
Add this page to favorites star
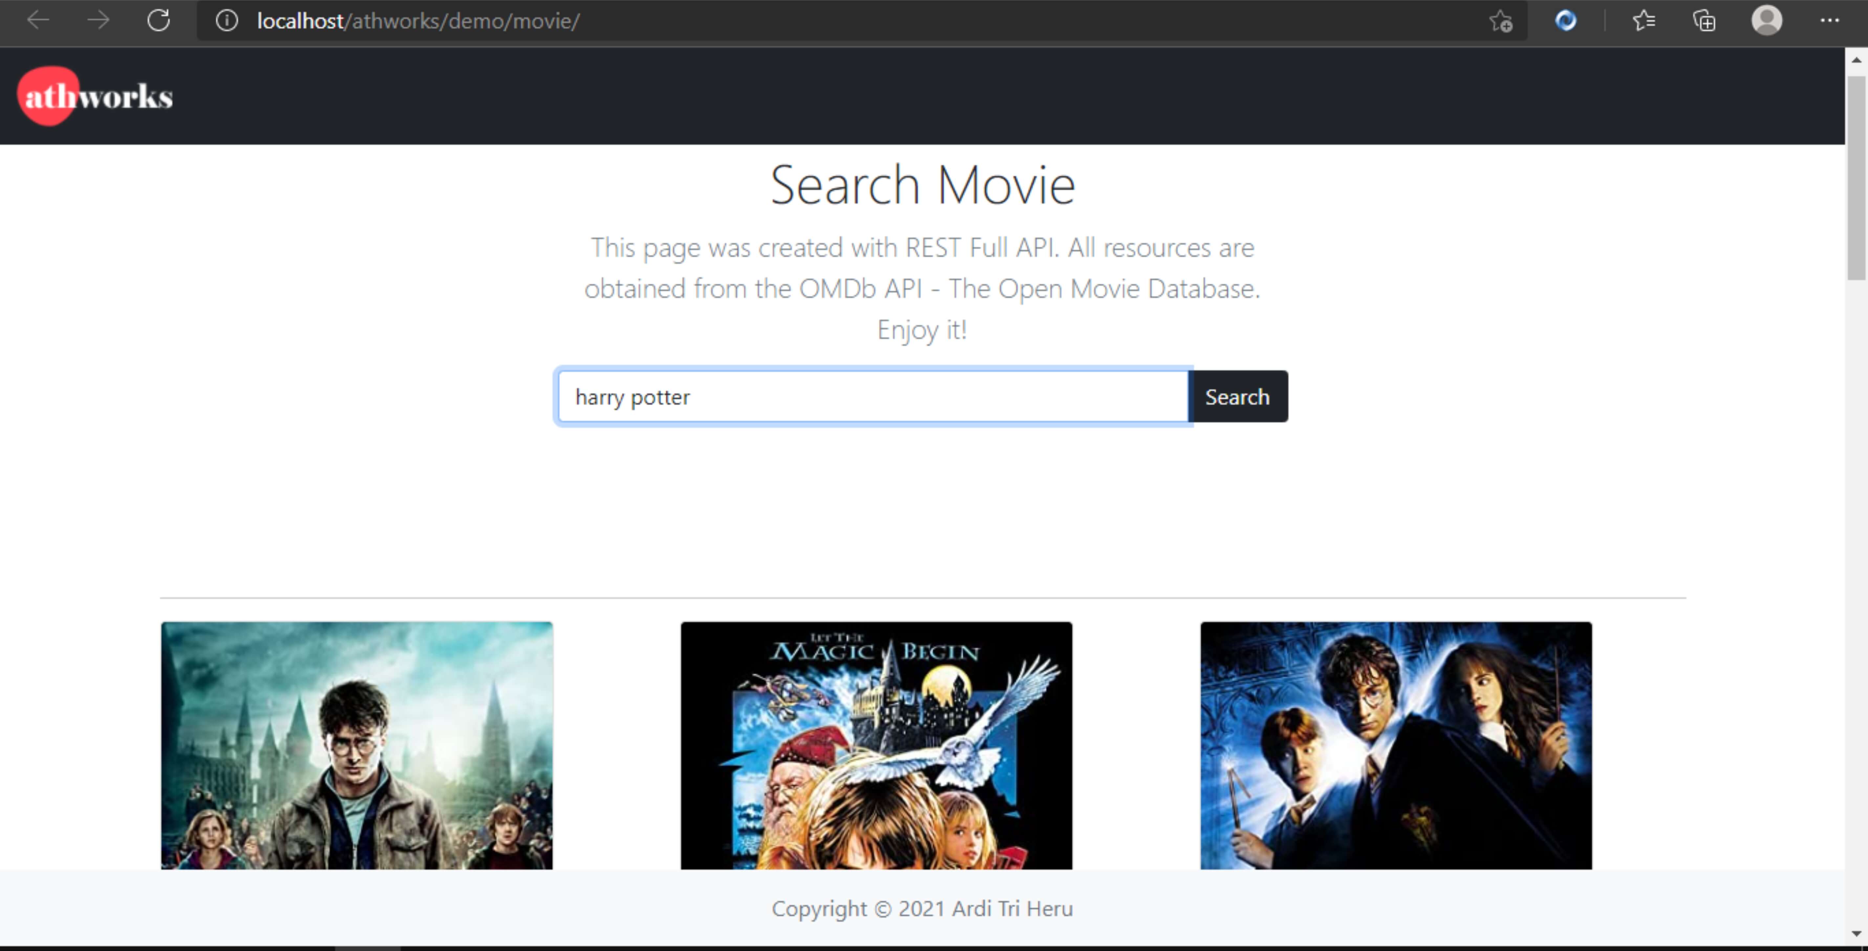1501,21
